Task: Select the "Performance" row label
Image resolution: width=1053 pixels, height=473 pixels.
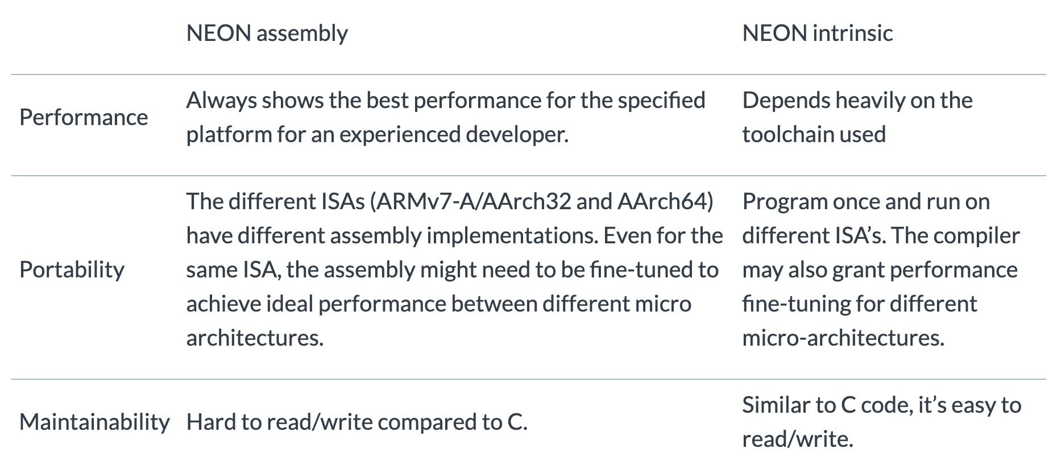Action: (84, 118)
